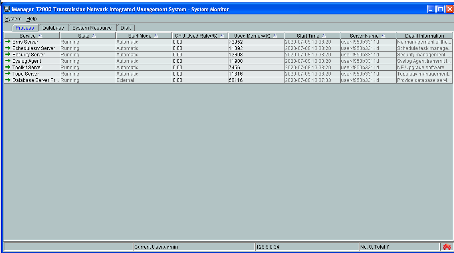Click the System Monitor title bar icon
454x253 pixels.
click(x=7, y=9)
